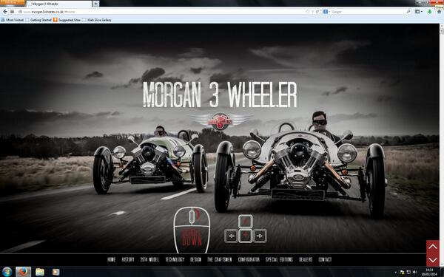This screenshot has height=277, width=444.
Task: Go to Home in site navigation
Action: [111, 259]
